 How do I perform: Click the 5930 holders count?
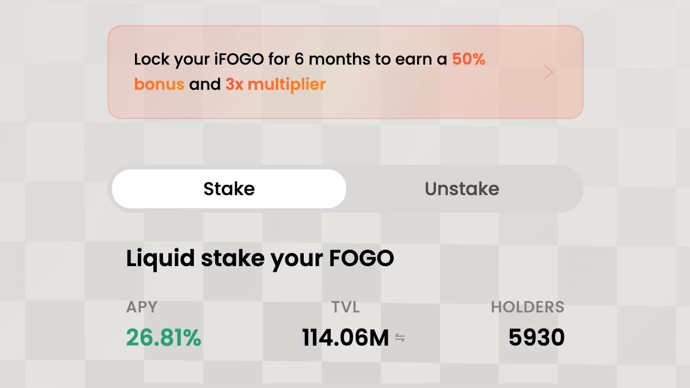tap(536, 338)
